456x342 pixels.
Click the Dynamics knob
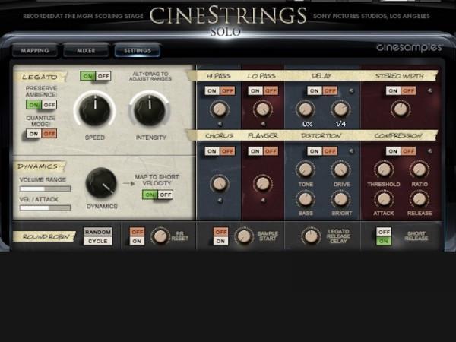pos(101,183)
